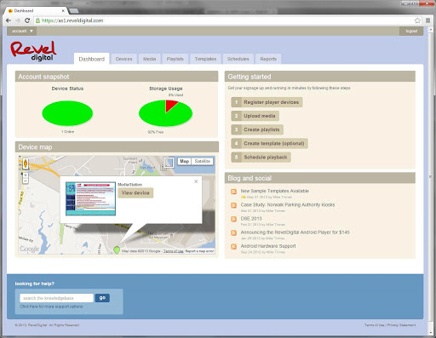Close the Media Station info popup

(x=196, y=181)
